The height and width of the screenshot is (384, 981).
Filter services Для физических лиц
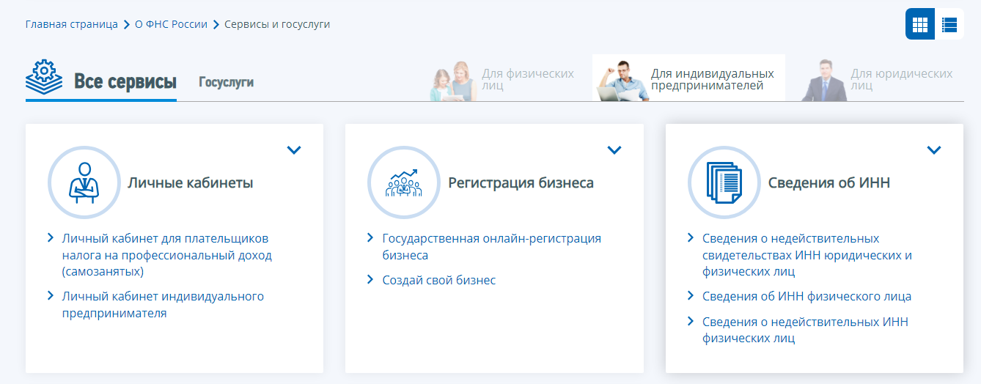click(x=502, y=79)
